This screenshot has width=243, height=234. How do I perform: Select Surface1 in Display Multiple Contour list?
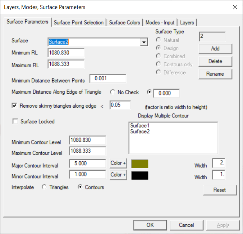click(x=139, y=126)
